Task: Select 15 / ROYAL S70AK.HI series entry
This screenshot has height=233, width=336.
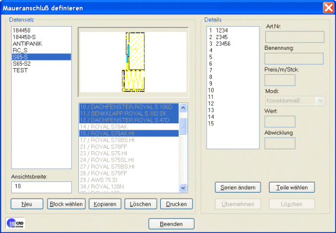Action: click(129, 133)
